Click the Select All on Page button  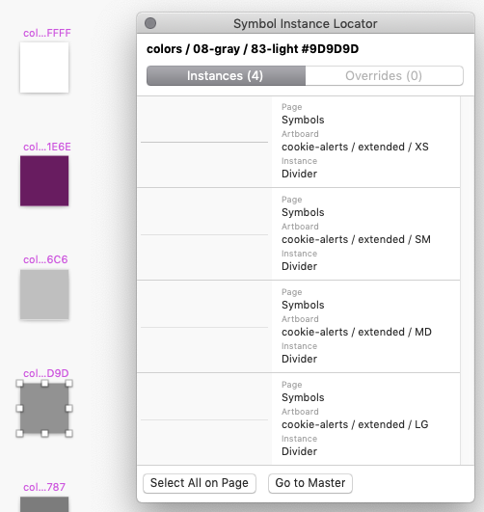pyautogui.click(x=200, y=483)
